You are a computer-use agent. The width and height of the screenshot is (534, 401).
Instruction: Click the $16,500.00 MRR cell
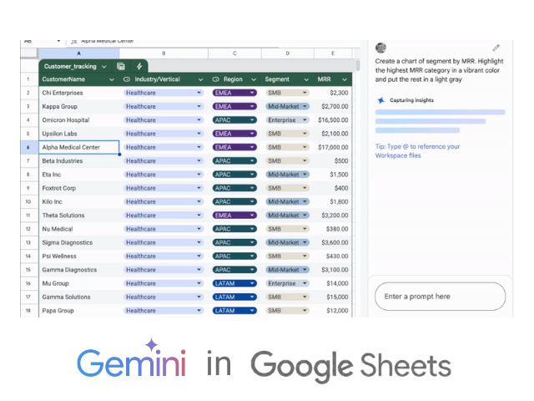tap(333, 120)
